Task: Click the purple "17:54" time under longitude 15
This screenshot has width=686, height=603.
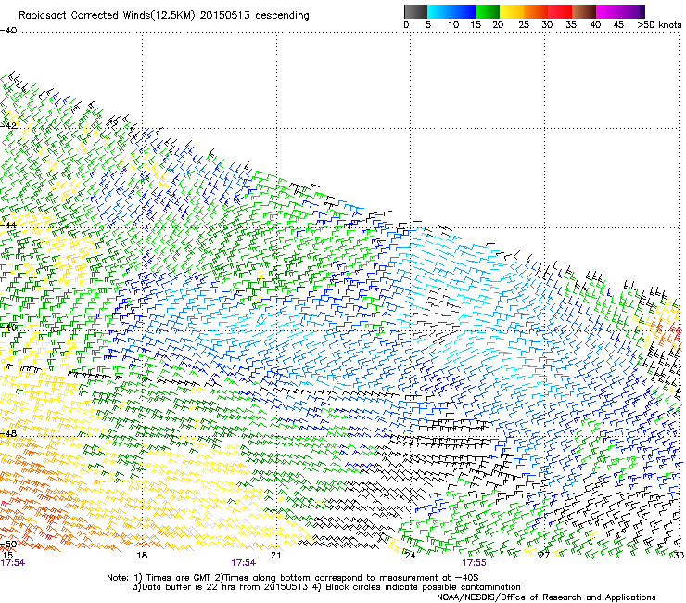Action: 13,563
